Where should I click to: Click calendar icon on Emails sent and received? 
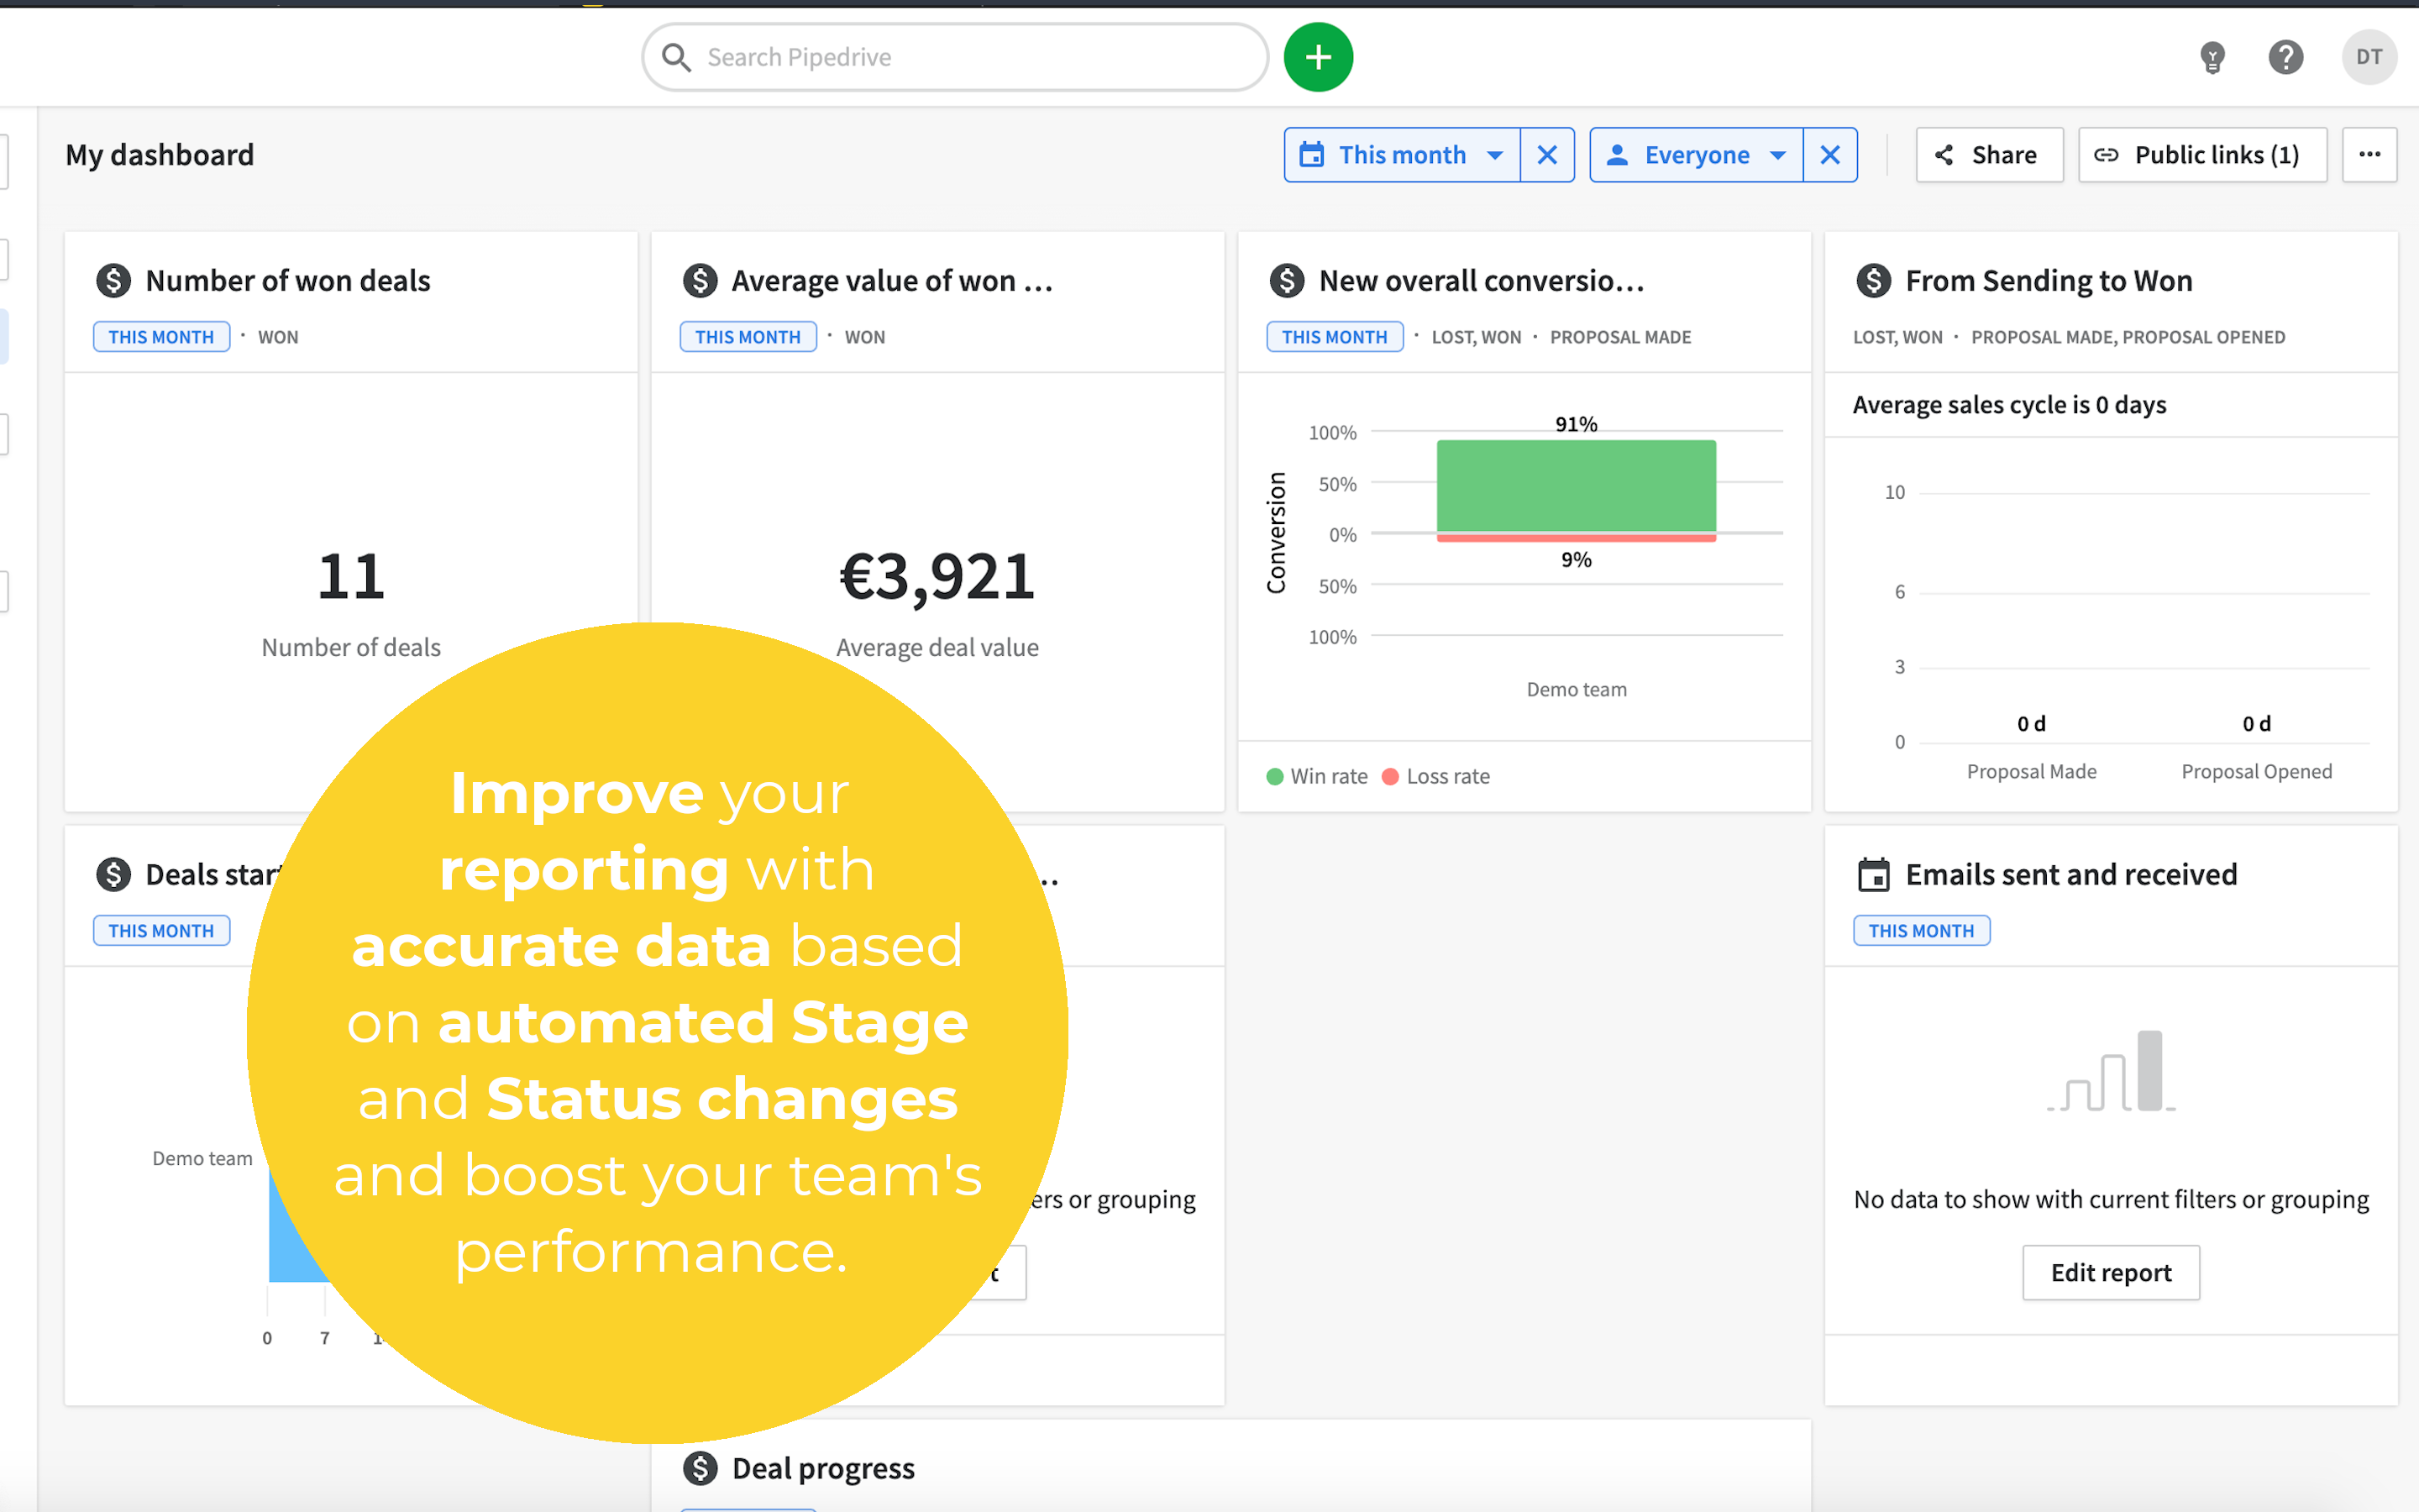[x=1873, y=875]
